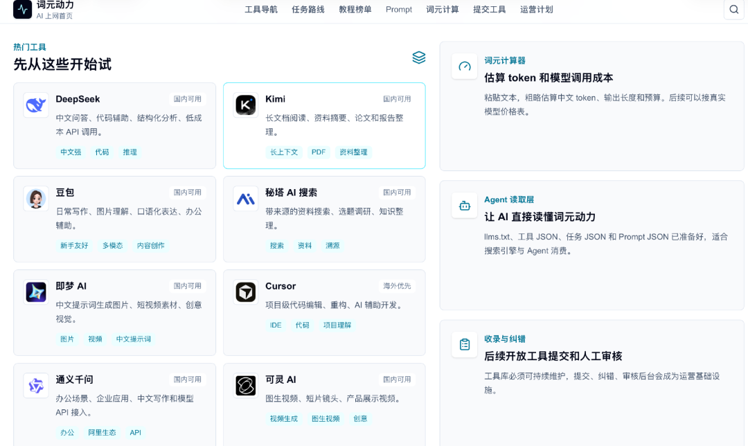Click the 图片 tag on 即梦 AI
This screenshot has height=446, width=748.
pos(67,339)
